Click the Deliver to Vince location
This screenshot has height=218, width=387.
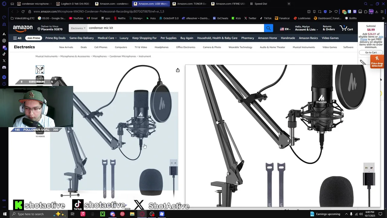[50, 28]
